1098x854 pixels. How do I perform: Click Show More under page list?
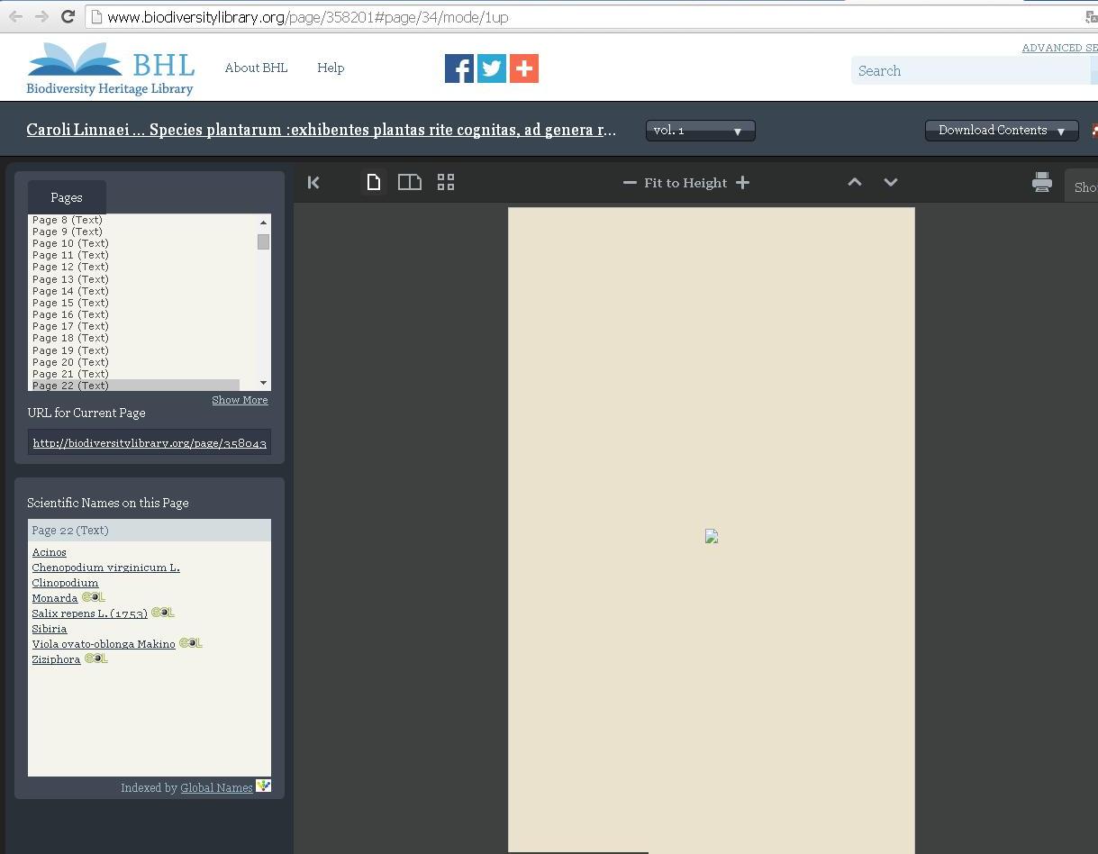[x=240, y=400]
